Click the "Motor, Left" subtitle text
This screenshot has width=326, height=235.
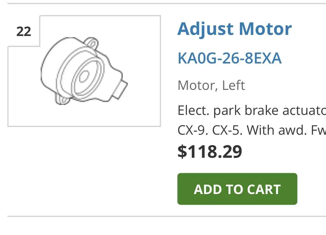click(211, 85)
